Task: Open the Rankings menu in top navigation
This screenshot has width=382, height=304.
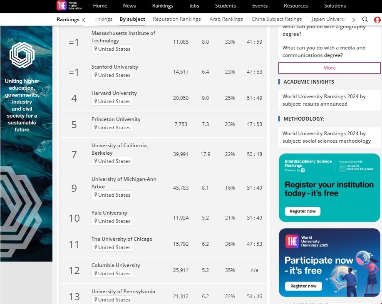Action: tap(162, 6)
